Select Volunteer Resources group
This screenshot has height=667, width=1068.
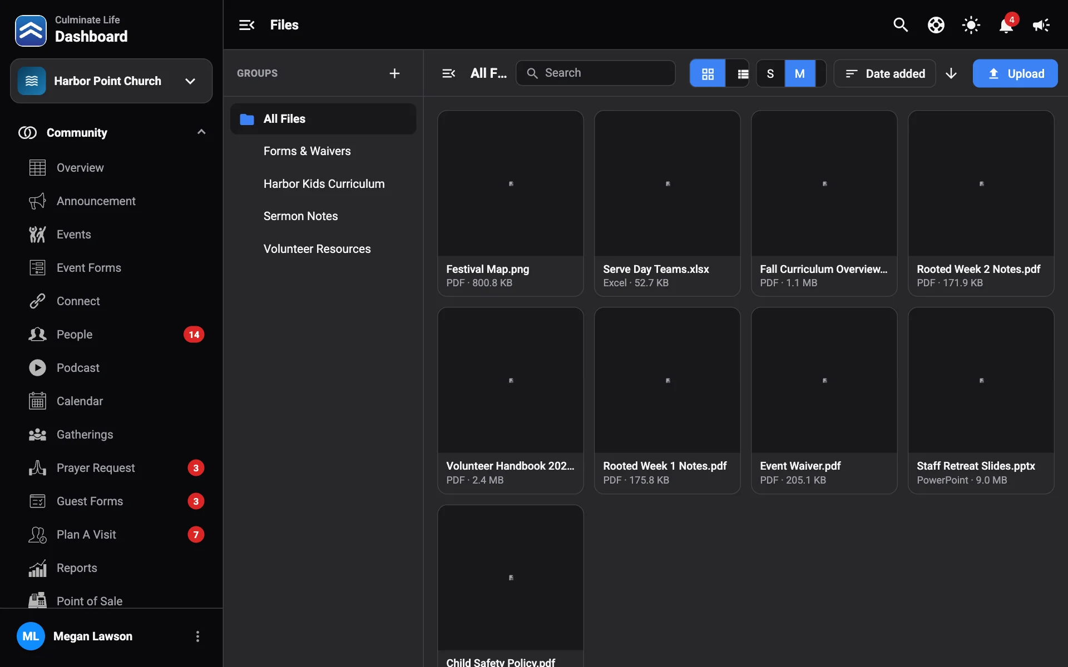323,249
